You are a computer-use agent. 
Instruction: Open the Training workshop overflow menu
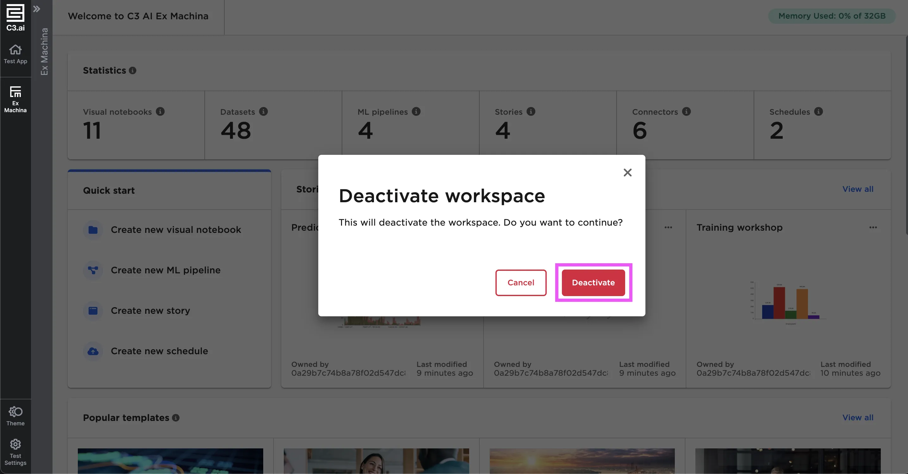coord(873,228)
